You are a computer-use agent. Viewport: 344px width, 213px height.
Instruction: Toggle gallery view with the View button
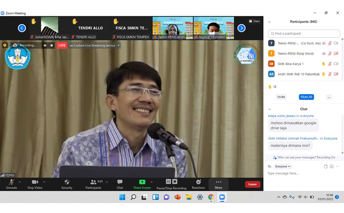pos(254,21)
